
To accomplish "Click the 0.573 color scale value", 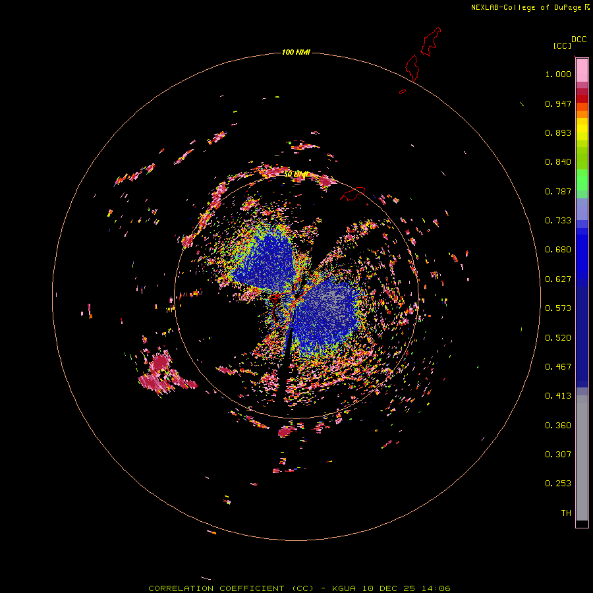I will [x=558, y=308].
